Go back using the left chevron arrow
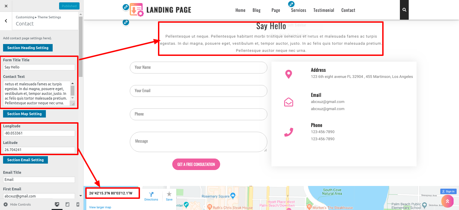Viewport: 459px width, 210px height. tap(6, 21)
